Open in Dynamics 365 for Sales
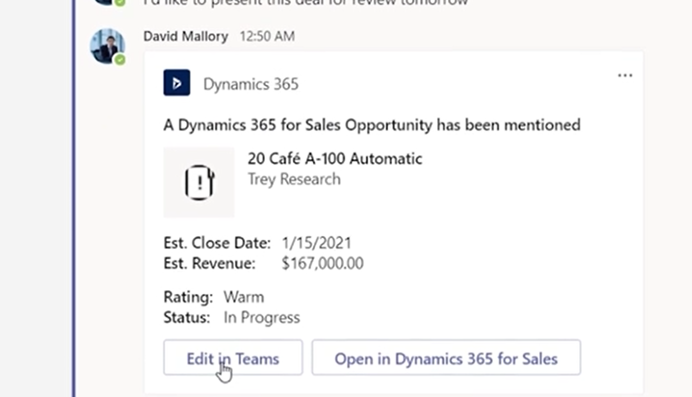This screenshot has height=397, width=692. coord(446,357)
